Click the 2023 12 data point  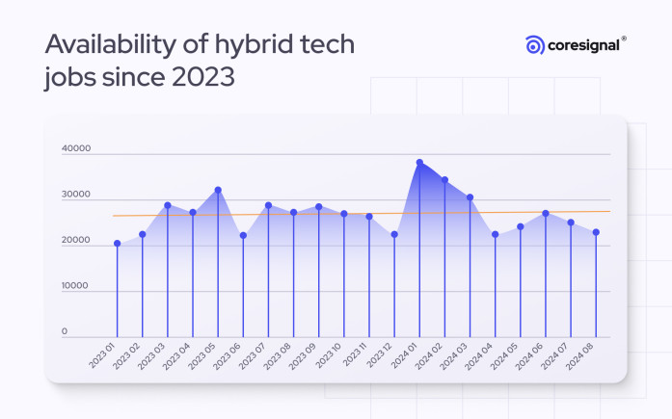394,234
